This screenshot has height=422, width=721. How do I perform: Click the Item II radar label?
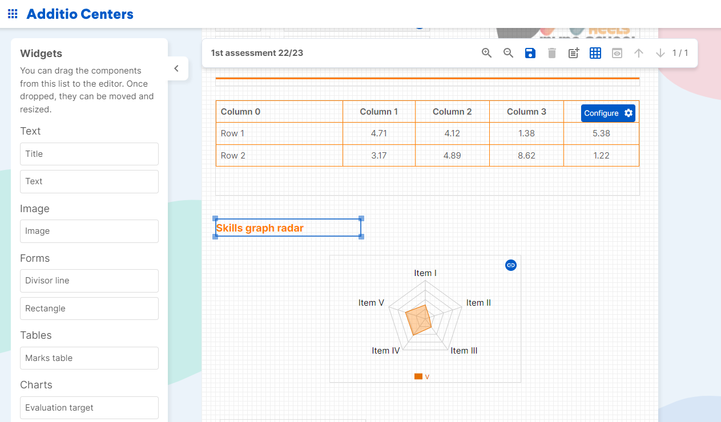[478, 303]
